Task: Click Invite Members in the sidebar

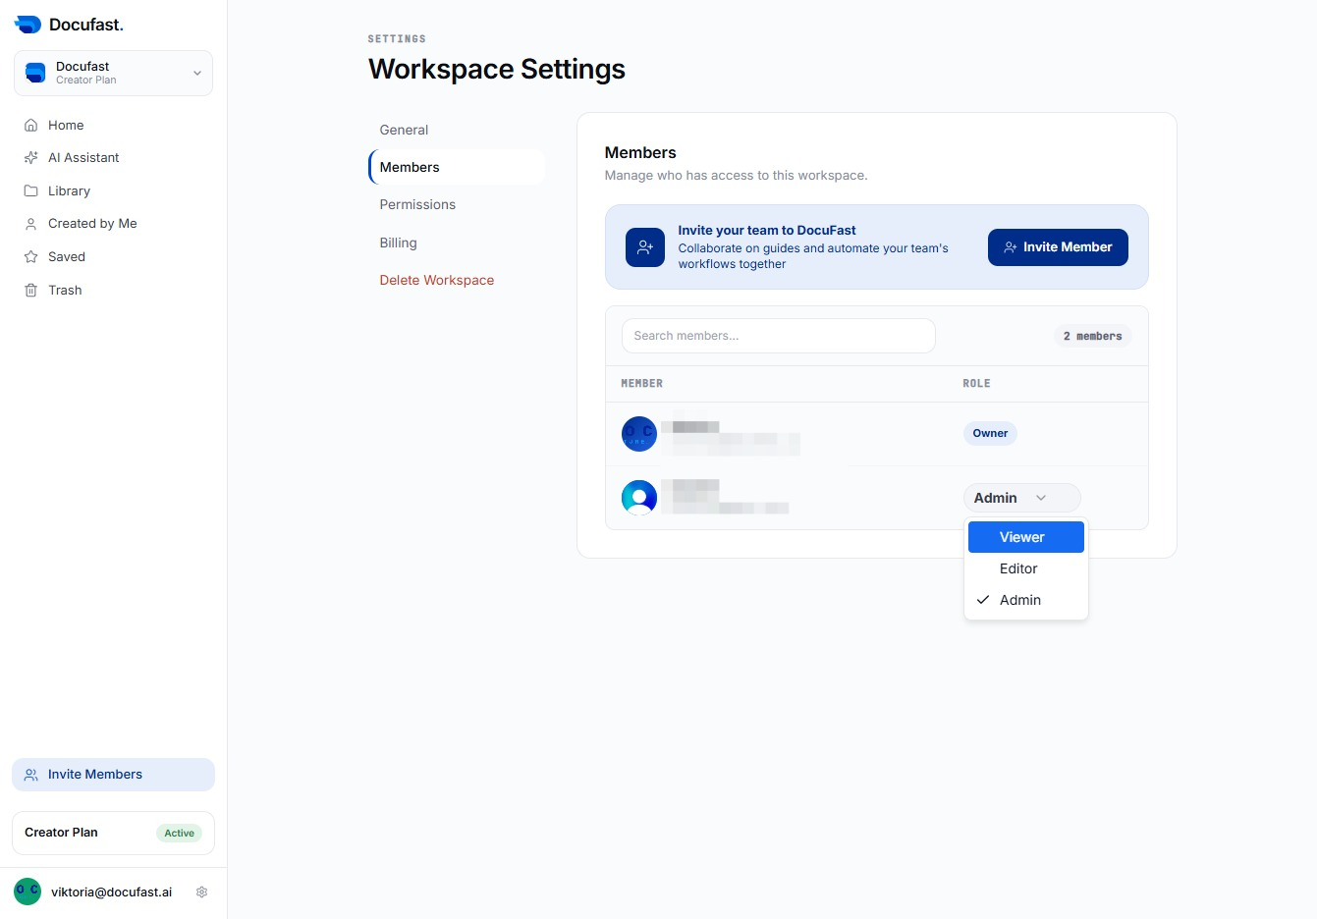Action: point(113,775)
